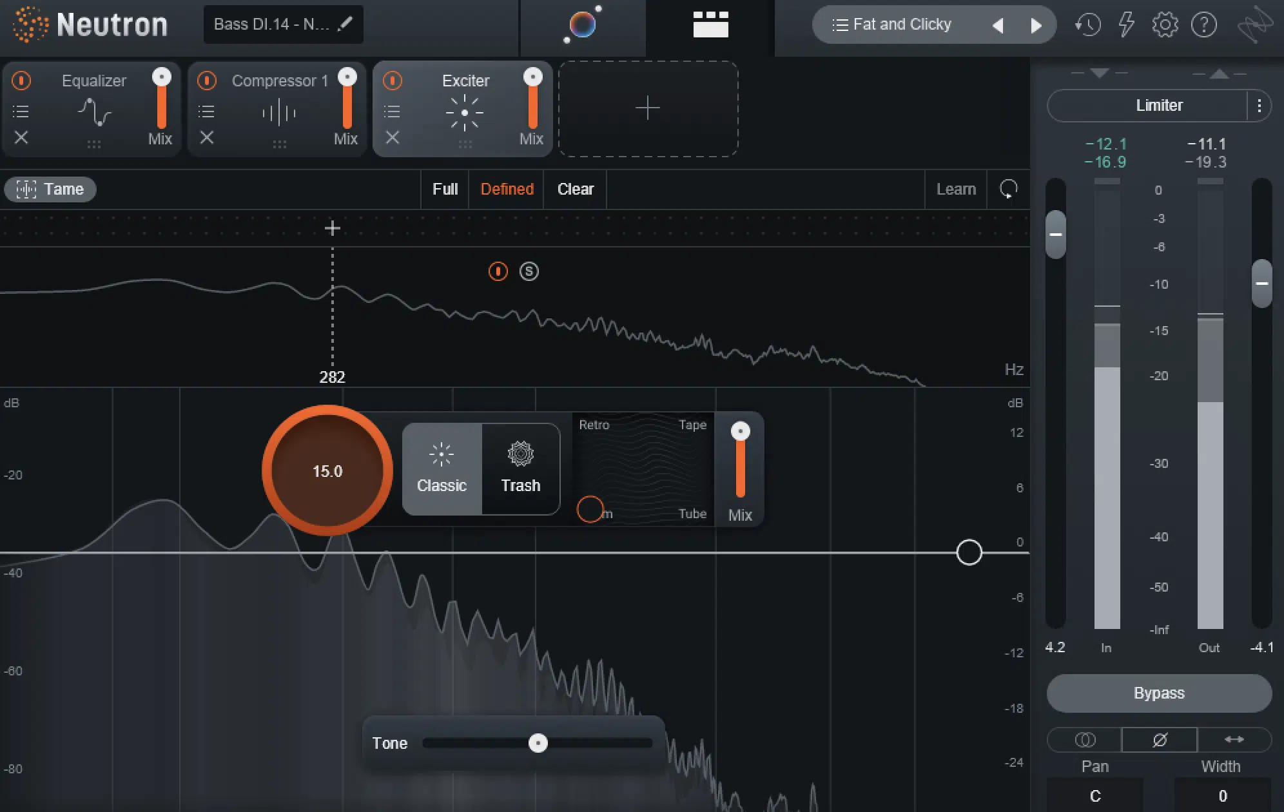
Task: Toggle the Exciter module bypass
Action: pyautogui.click(x=392, y=79)
